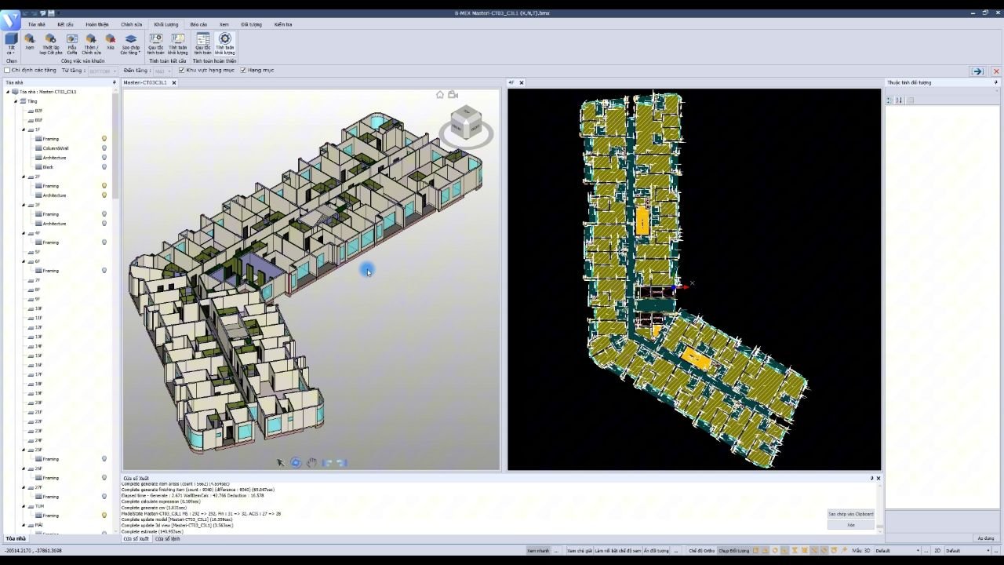The image size is (1004, 565).
Task: Click the 3D view cube navigator
Action: (466, 124)
